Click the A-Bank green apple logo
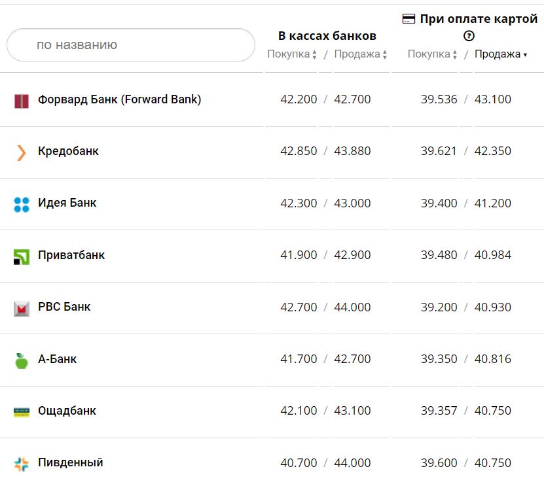 click(x=22, y=360)
